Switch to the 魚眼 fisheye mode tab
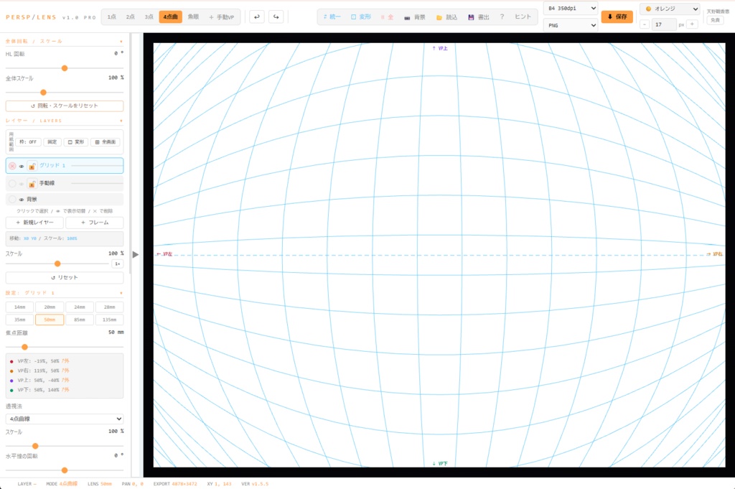This screenshot has width=735, height=489. point(193,17)
